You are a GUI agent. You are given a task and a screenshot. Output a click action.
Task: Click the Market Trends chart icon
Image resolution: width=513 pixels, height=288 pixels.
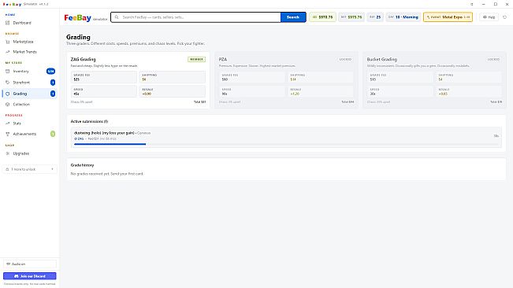pos(8,52)
